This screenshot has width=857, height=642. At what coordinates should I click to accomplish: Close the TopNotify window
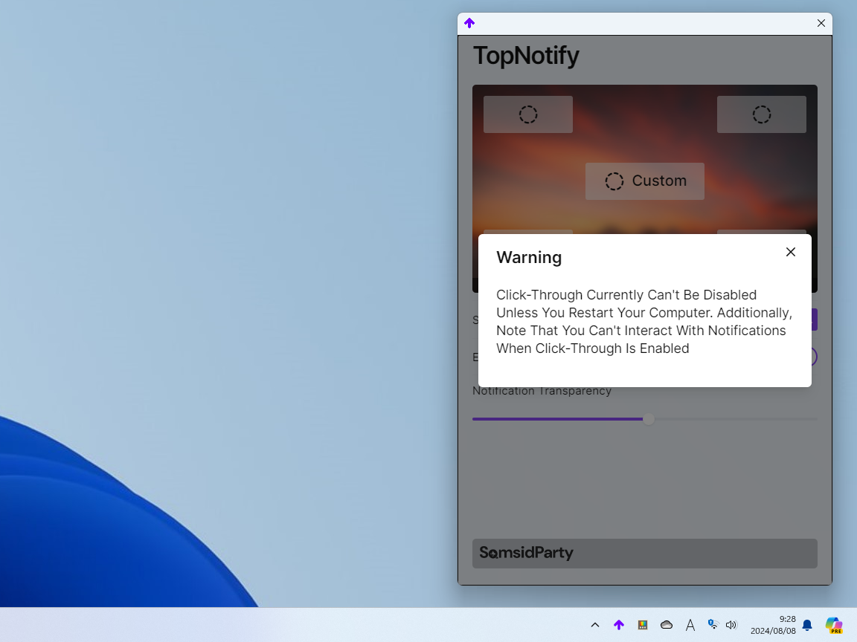click(821, 23)
